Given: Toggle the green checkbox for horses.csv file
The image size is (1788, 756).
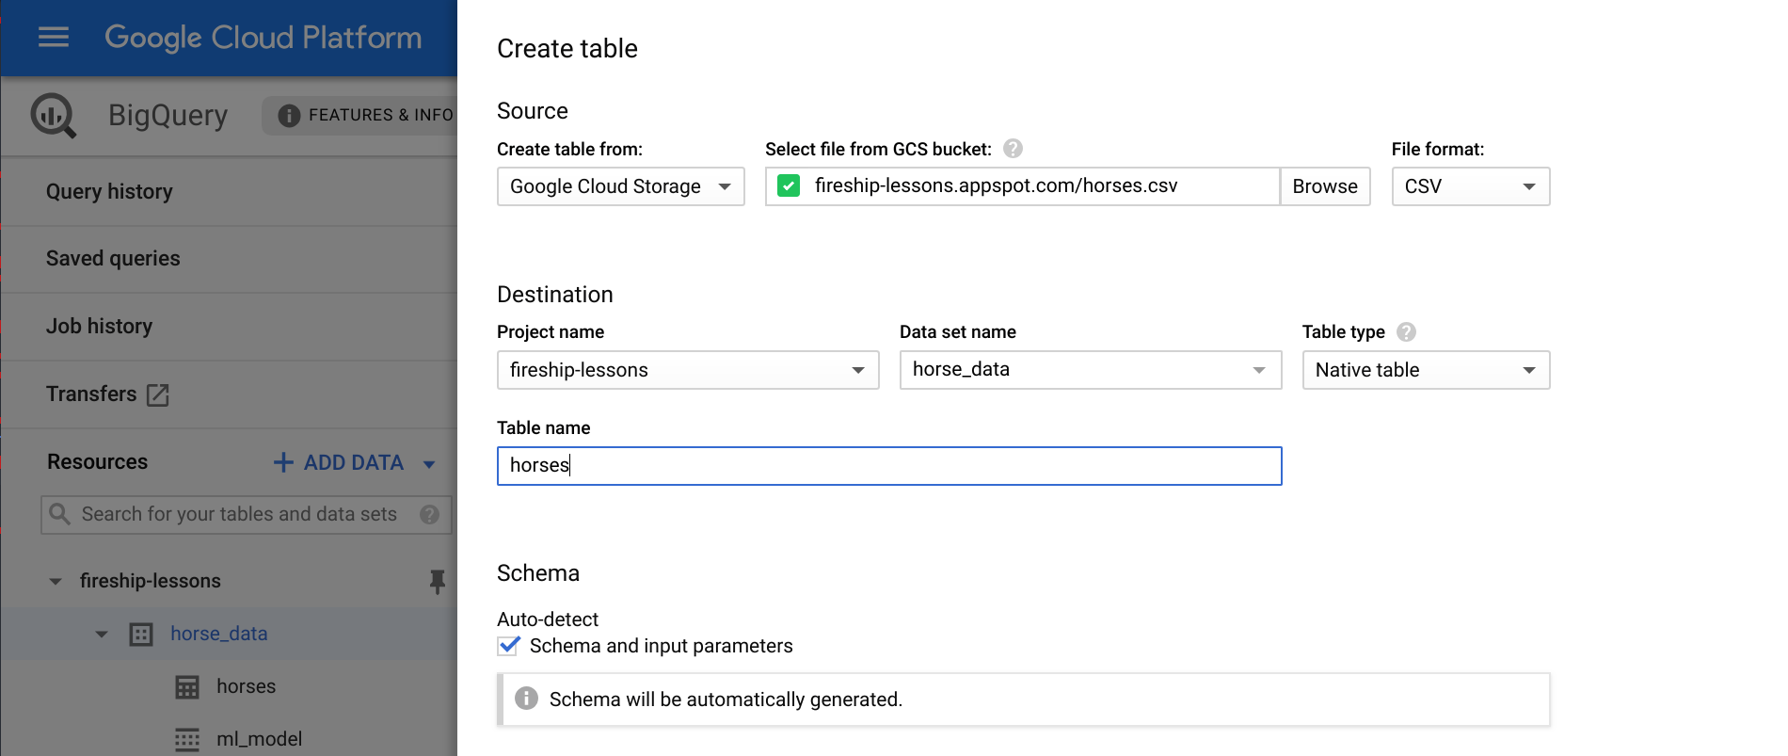Looking at the screenshot, I should click(789, 186).
